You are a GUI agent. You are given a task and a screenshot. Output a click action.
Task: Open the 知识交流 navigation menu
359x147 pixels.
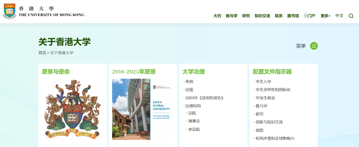pos(262,16)
